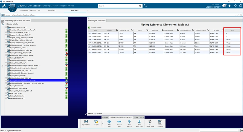Click the 3DS logo icon
This screenshot has height=132, width=243.
(x=4, y=6)
